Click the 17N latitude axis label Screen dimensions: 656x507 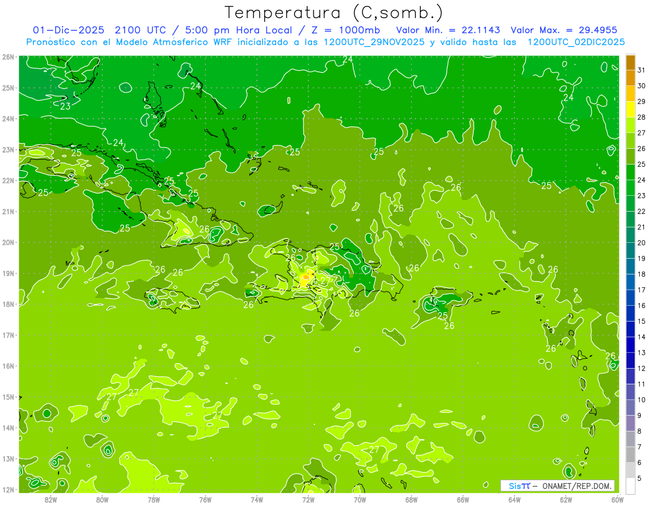tap(8, 335)
